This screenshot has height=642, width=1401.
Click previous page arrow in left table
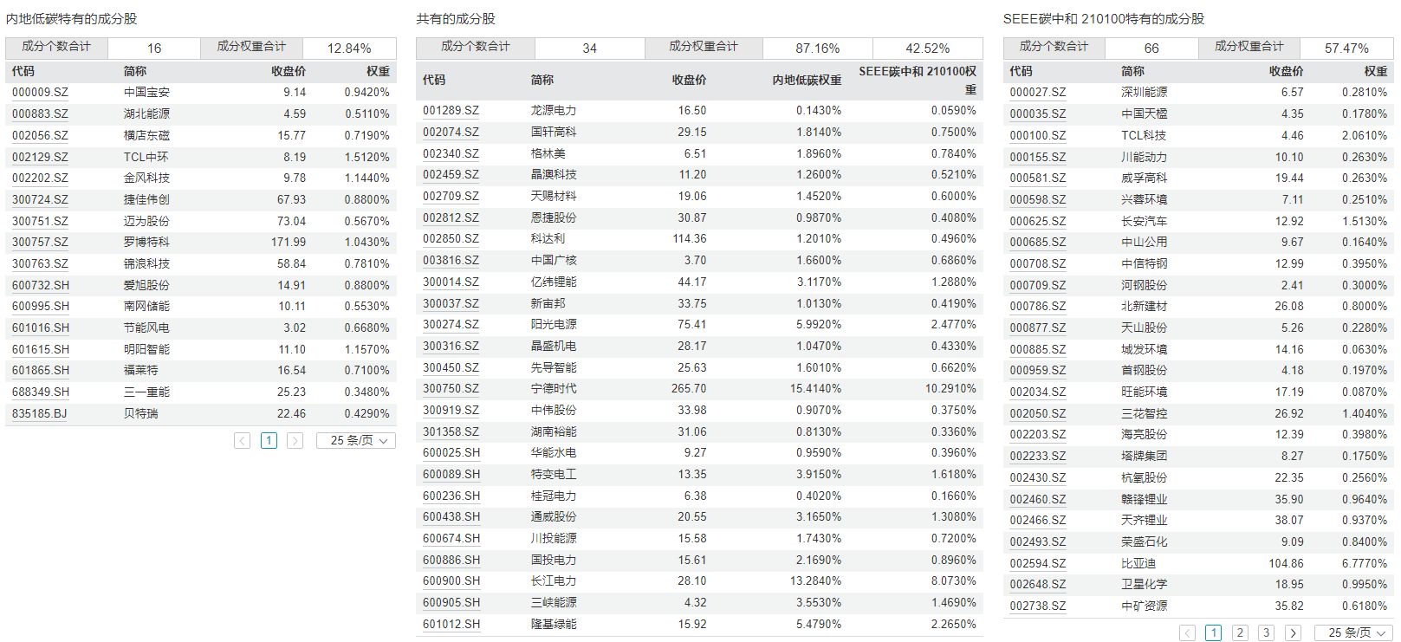(243, 440)
